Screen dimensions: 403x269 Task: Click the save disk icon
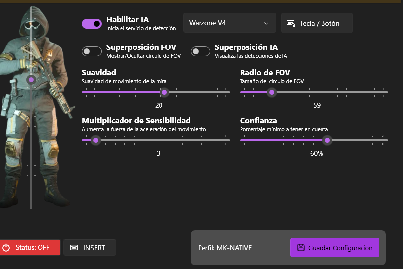click(x=300, y=248)
